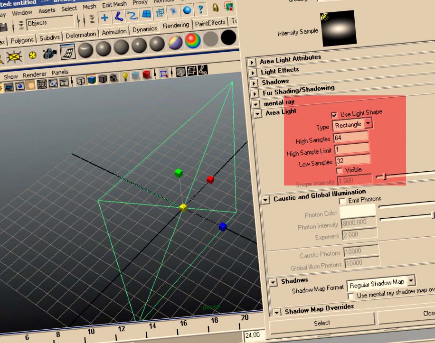
Task: Click the floppy disk save icon
Action: [x=3, y=27]
